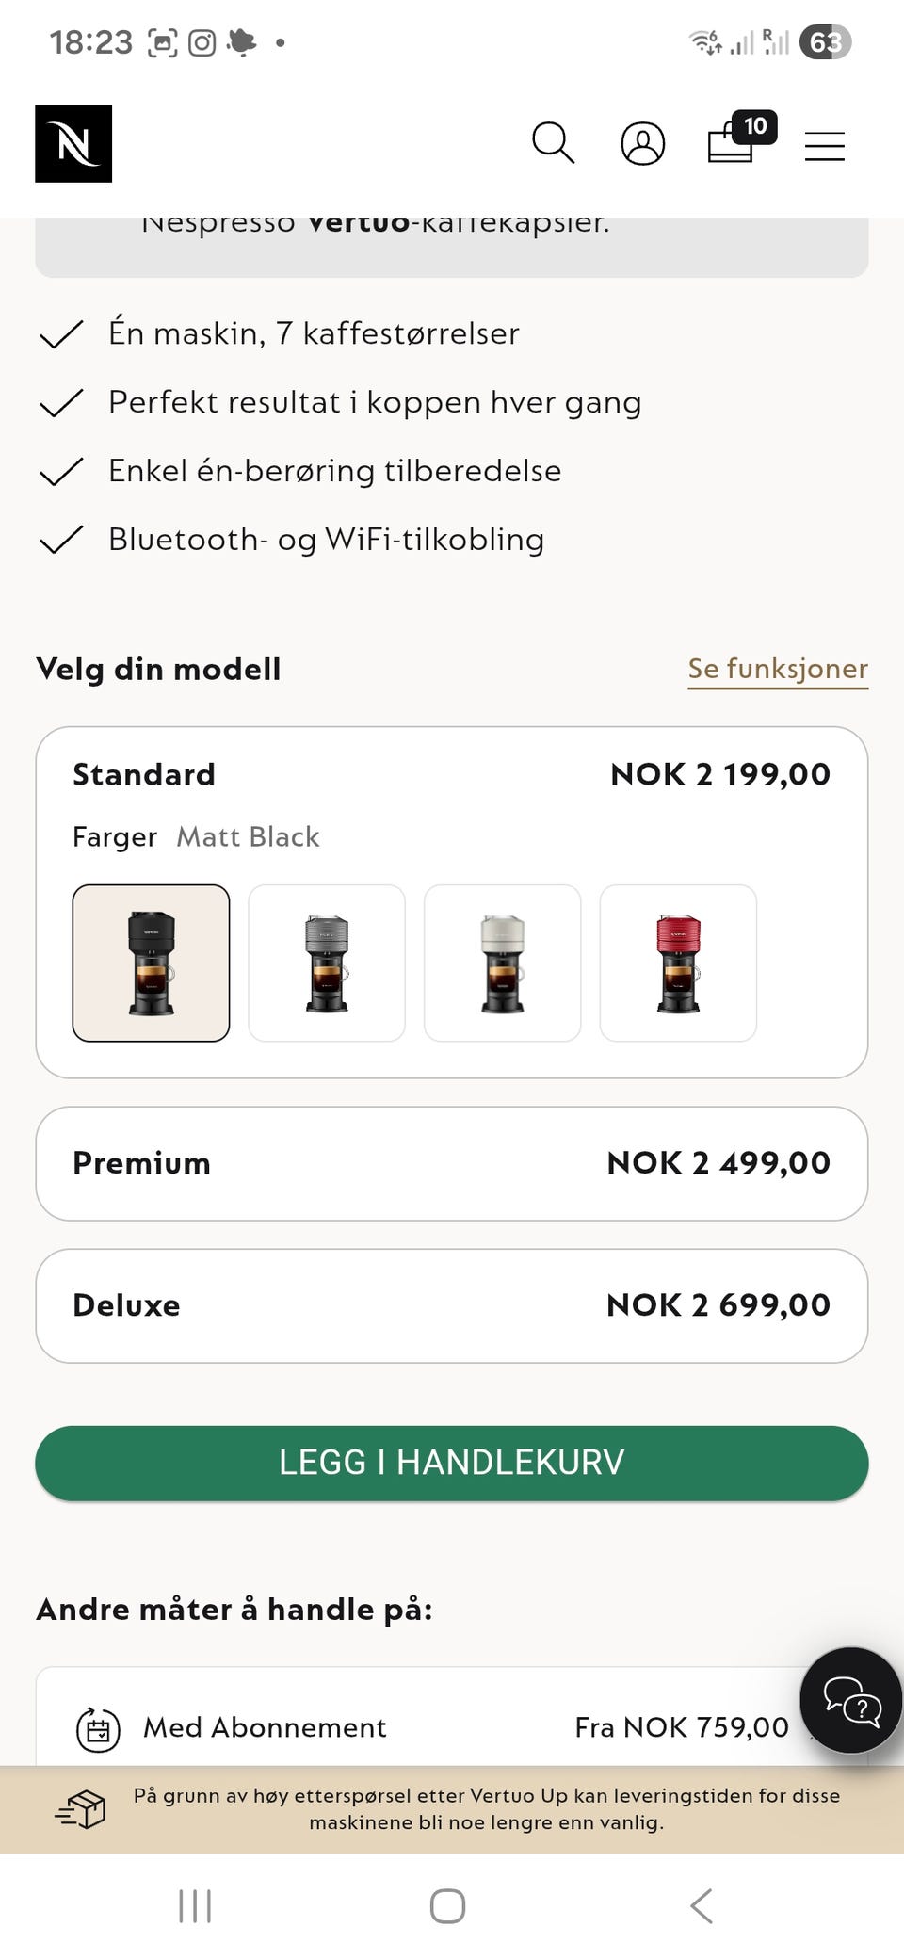Open the Se funksjoner link
The height and width of the screenshot is (1959, 904).
778,669
